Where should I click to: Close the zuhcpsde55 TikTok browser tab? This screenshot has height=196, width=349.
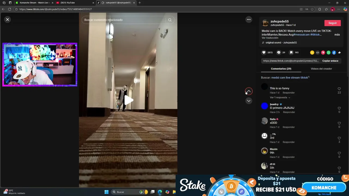[x=134, y=3]
